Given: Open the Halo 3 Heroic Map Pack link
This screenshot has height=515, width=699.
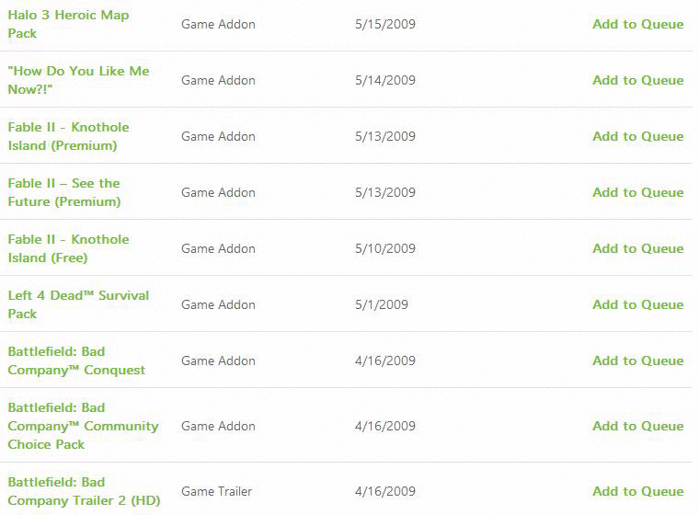Looking at the screenshot, I should click(x=68, y=24).
